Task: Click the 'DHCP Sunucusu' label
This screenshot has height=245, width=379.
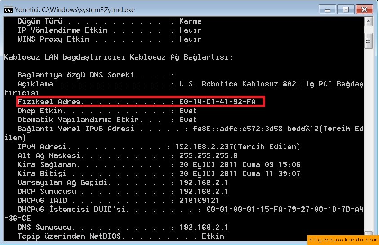Action: [47, 192]
